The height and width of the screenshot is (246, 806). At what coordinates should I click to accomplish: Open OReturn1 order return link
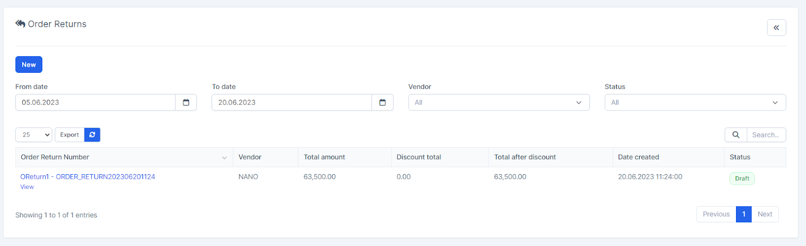click(88, 177)
